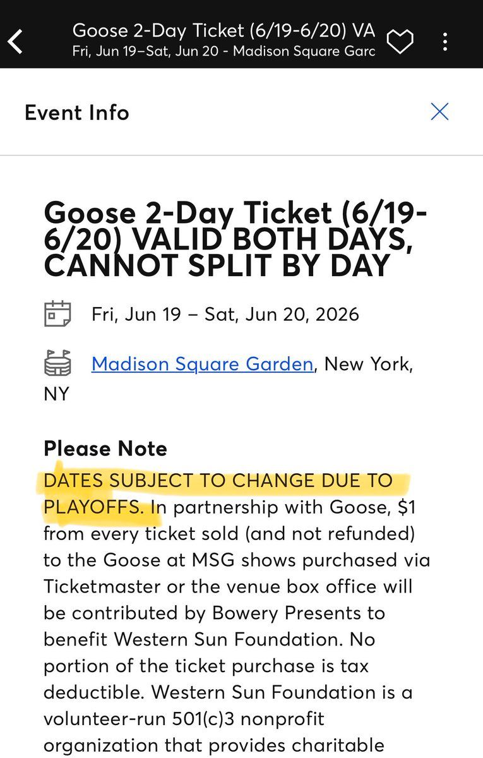Open the Madison Square Garden venue link
The image size is (483, 758).
coord(202,364)
